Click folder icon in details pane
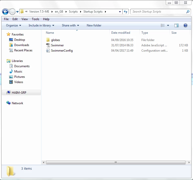Screen dimensions: 193x180 click(x=11, y=171)
